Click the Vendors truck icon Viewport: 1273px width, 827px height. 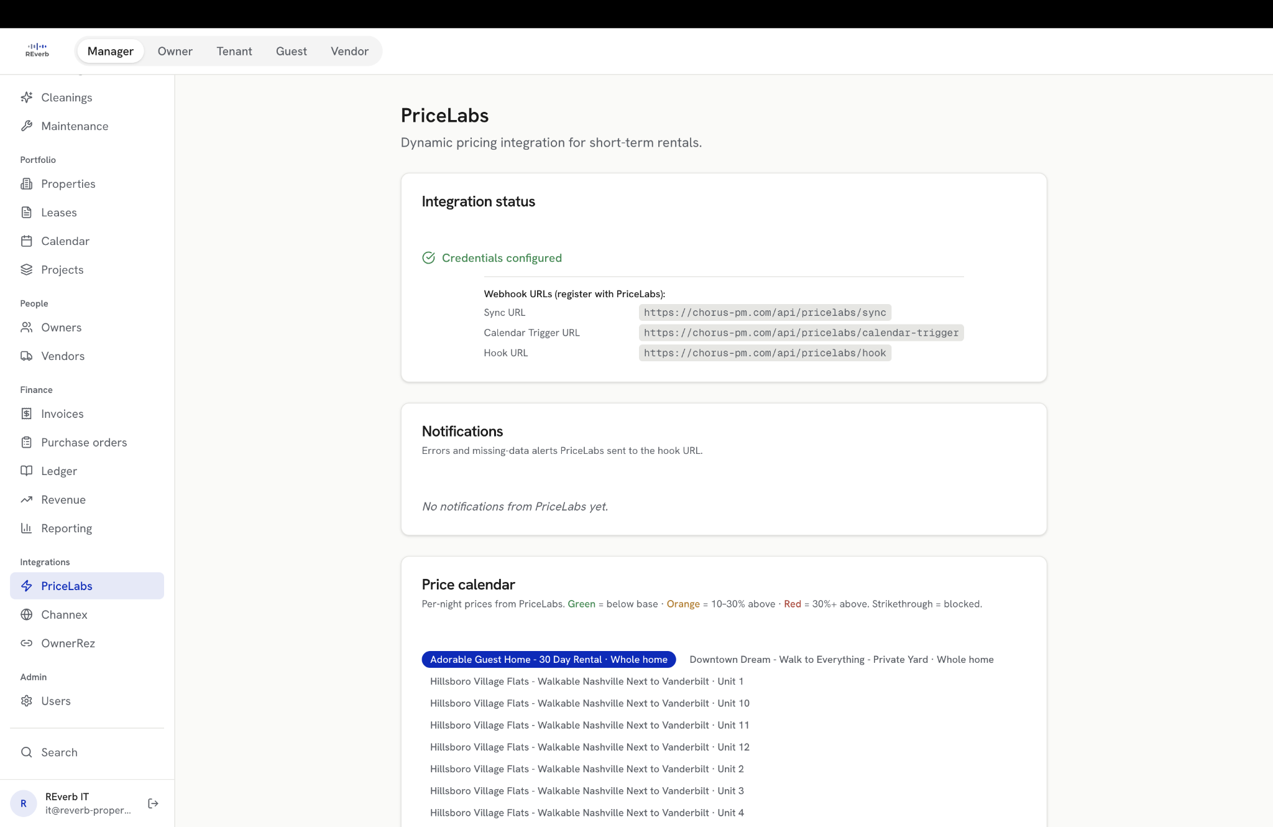[x=27, y=356]
